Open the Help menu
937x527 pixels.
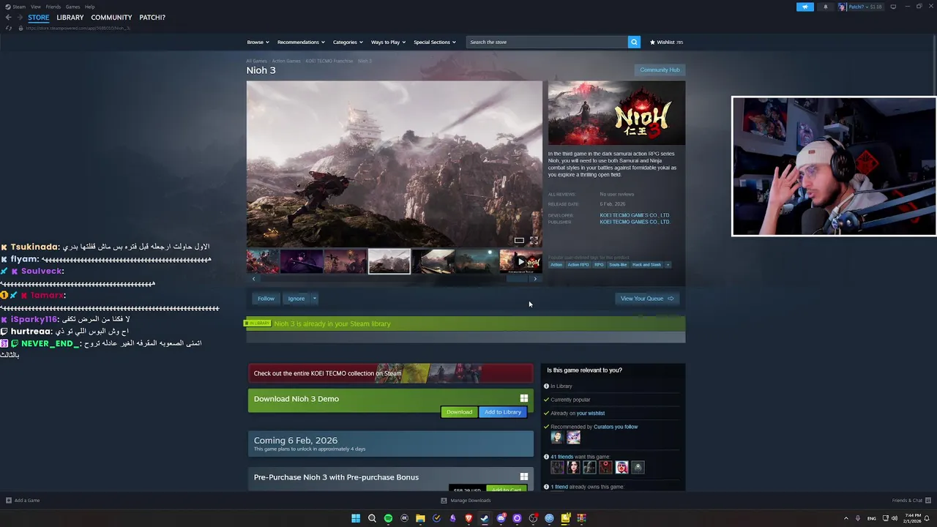click(x=89, y=7)
